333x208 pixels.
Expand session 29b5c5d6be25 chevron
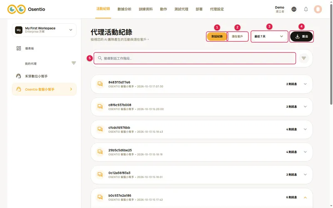click(305, 152)
